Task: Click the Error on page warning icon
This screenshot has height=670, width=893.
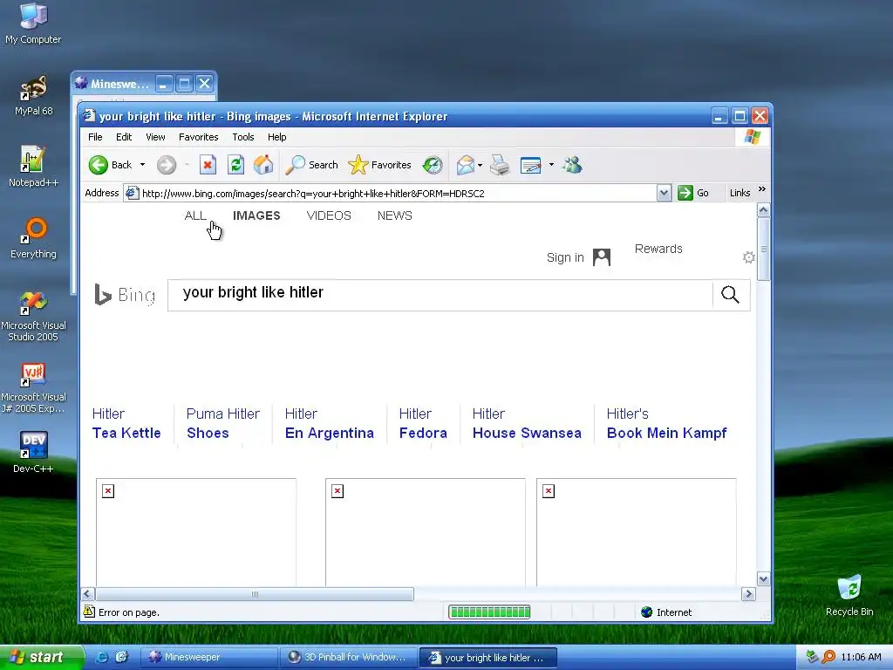Action: coord(89,612)
